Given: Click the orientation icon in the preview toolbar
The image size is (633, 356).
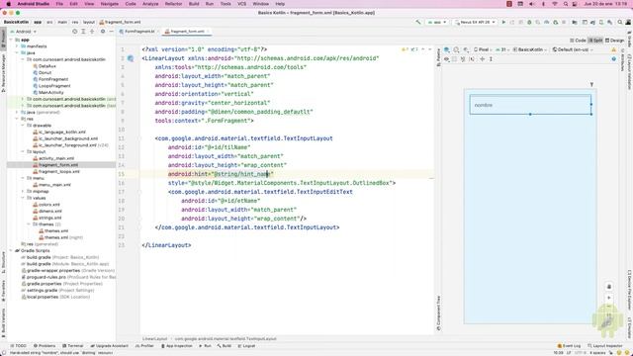Looking at the screenshot, I should click(456, 49).
